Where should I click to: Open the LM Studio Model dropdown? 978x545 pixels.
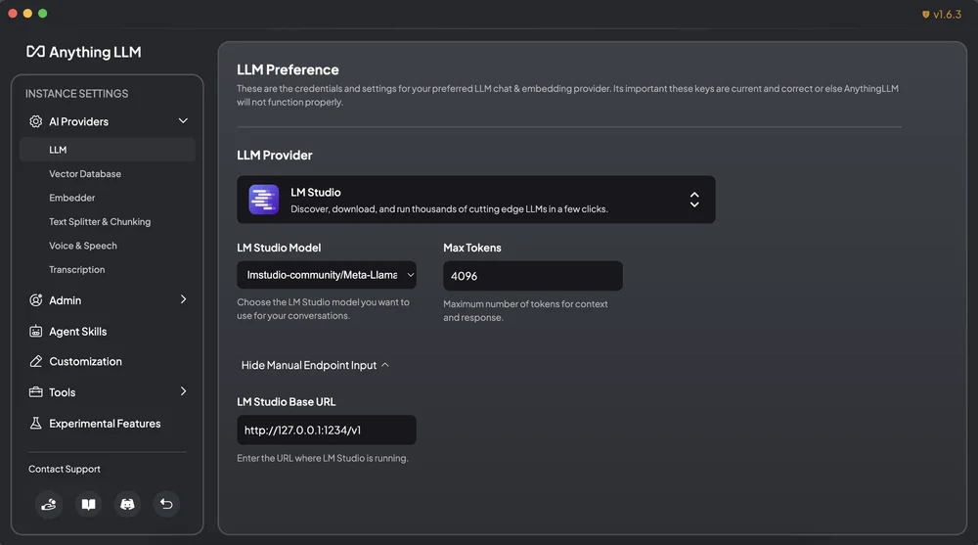[x=327, y=275]
